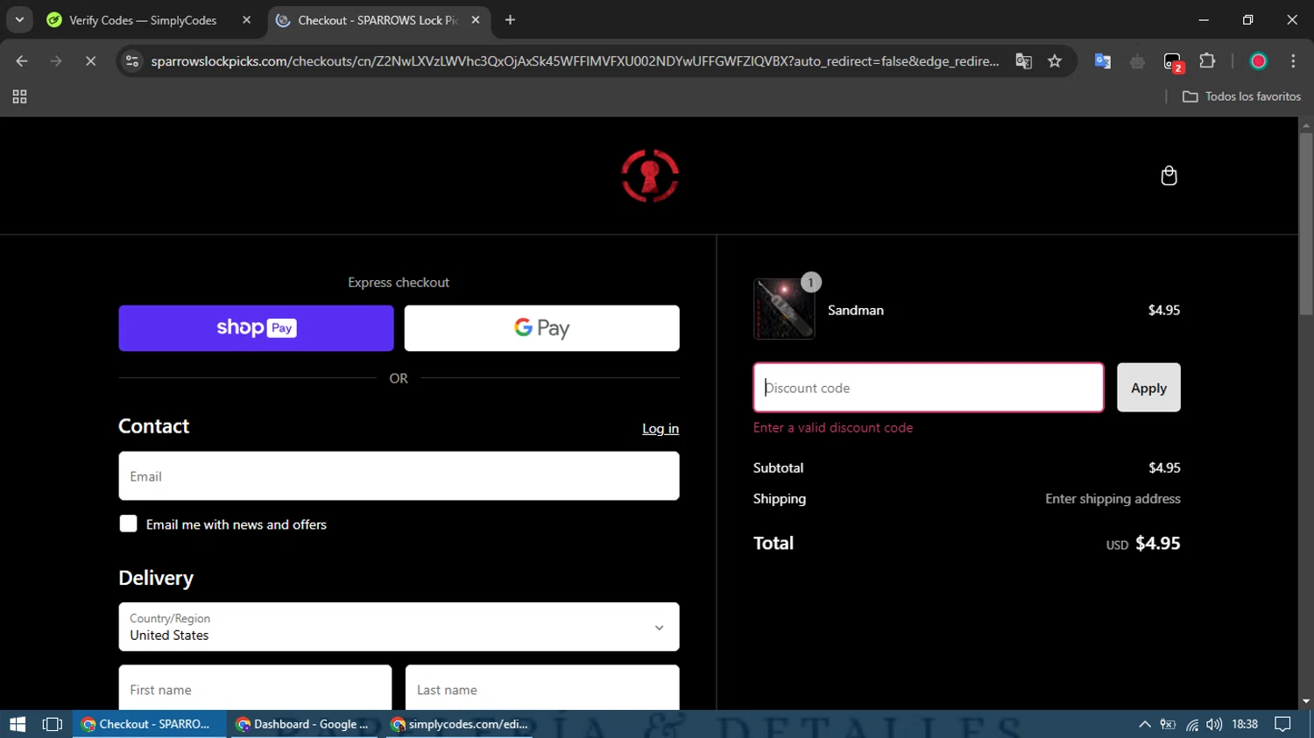Translate this page icon in address bar

[x=1023, y=61]
